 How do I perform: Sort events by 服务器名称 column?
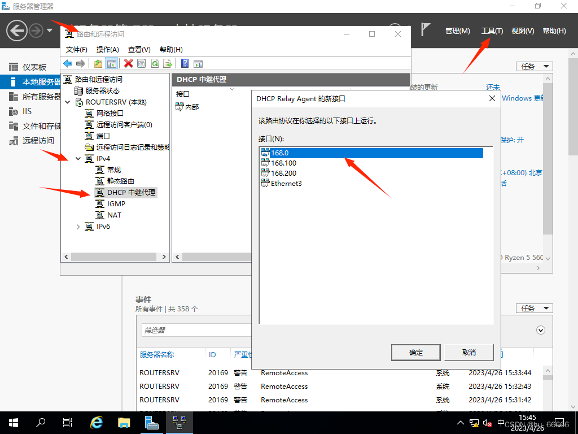(x=157, y=355)
